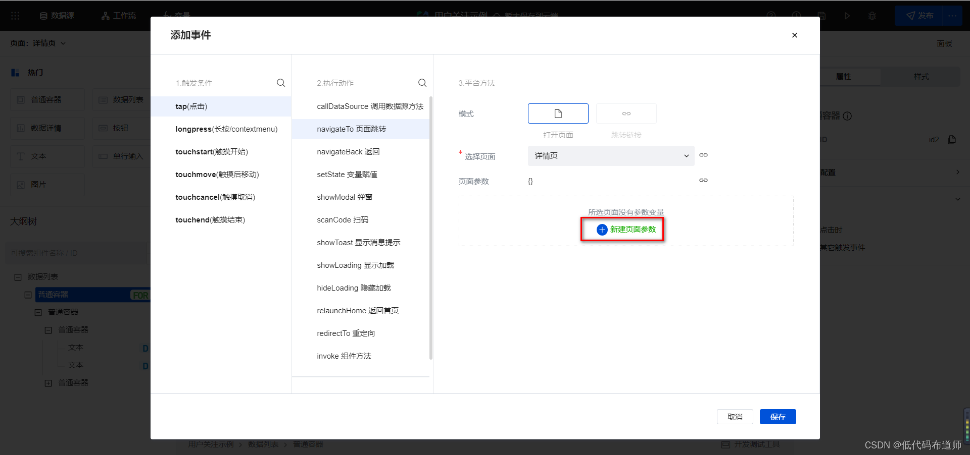Click the info icon next to 容器

(847, 116)
